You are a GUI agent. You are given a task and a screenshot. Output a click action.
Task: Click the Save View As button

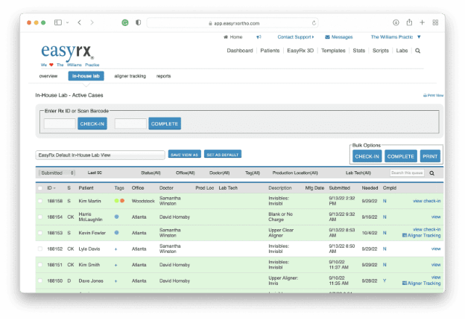point(185,154)
